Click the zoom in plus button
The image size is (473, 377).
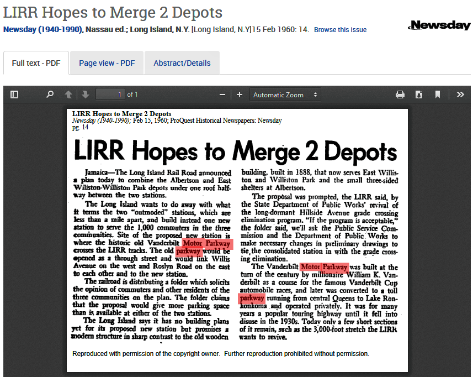[240, 95]
